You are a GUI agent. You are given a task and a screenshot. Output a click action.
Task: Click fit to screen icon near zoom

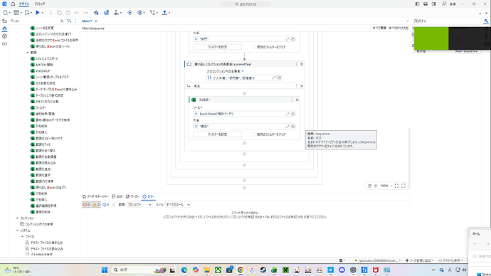396,186
